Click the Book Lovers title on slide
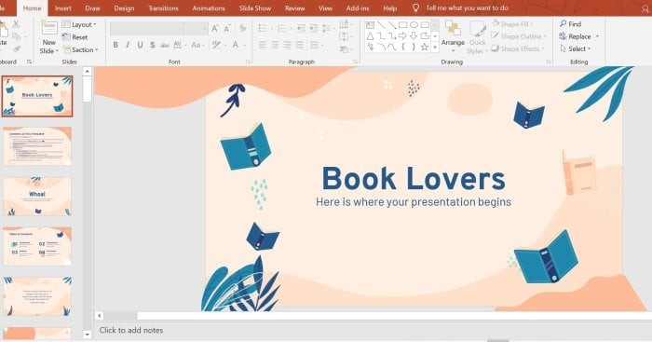Screen dimensions: 652x342 [x=414, y=179]
